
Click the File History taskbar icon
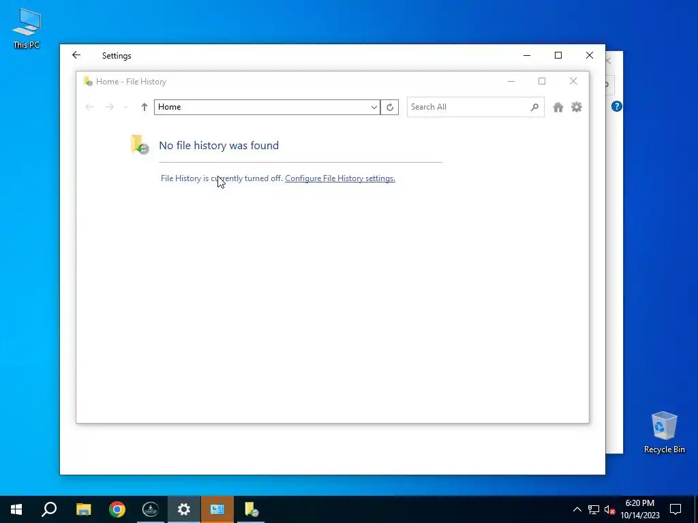(x=251, y=509)
